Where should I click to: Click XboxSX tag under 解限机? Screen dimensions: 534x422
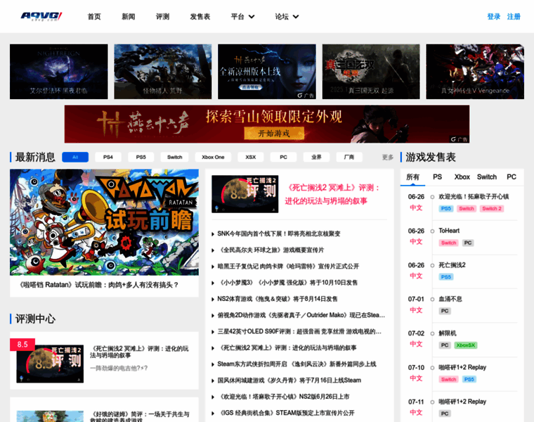466,345
